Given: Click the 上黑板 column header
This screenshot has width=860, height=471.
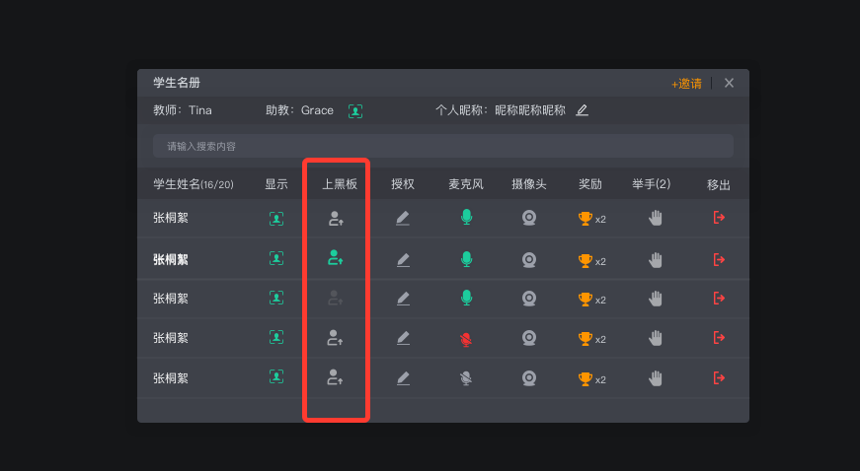Looking at the screenshot, I should [x=340, y=184].
